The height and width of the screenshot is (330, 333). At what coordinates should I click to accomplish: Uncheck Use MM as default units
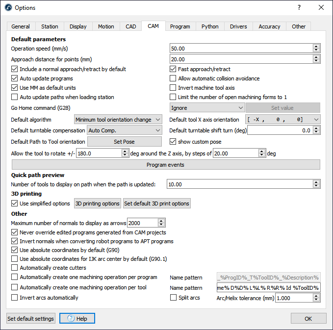click(x=14, y=88)
